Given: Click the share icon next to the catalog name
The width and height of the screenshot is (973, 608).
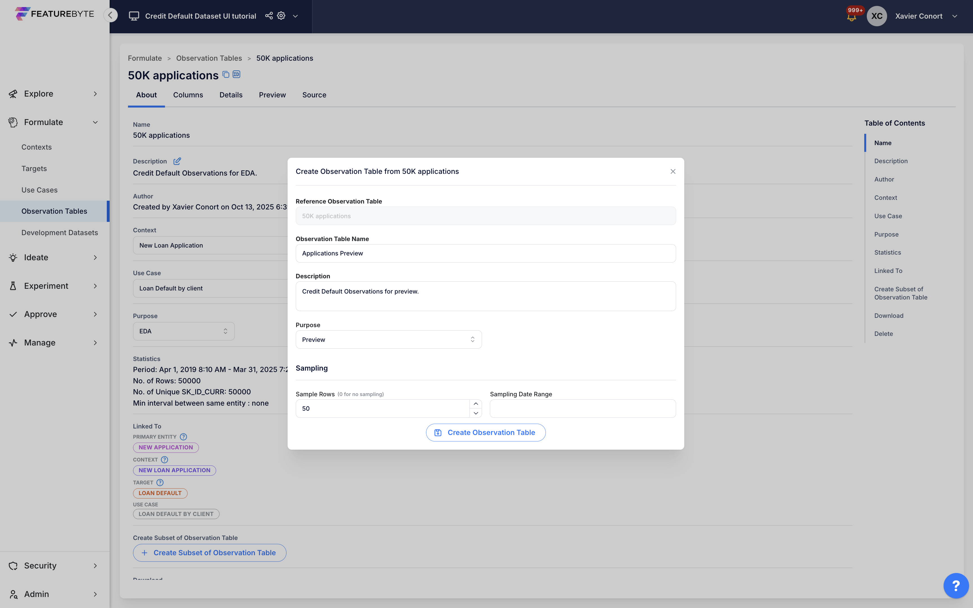Looking at the screenshot, I should [x=269, y=16].
